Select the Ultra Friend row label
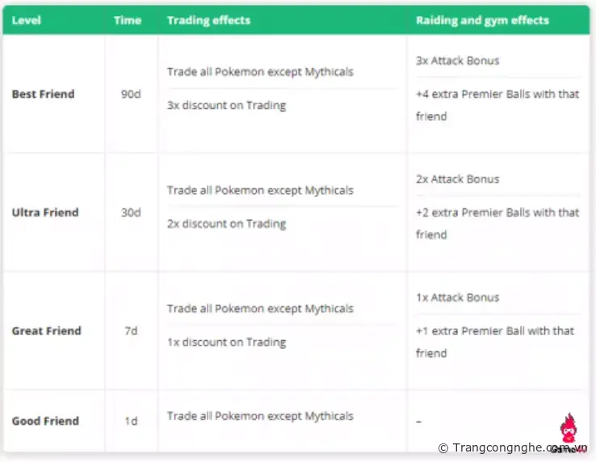The image size is (596, 462). (x=45, y=212)
